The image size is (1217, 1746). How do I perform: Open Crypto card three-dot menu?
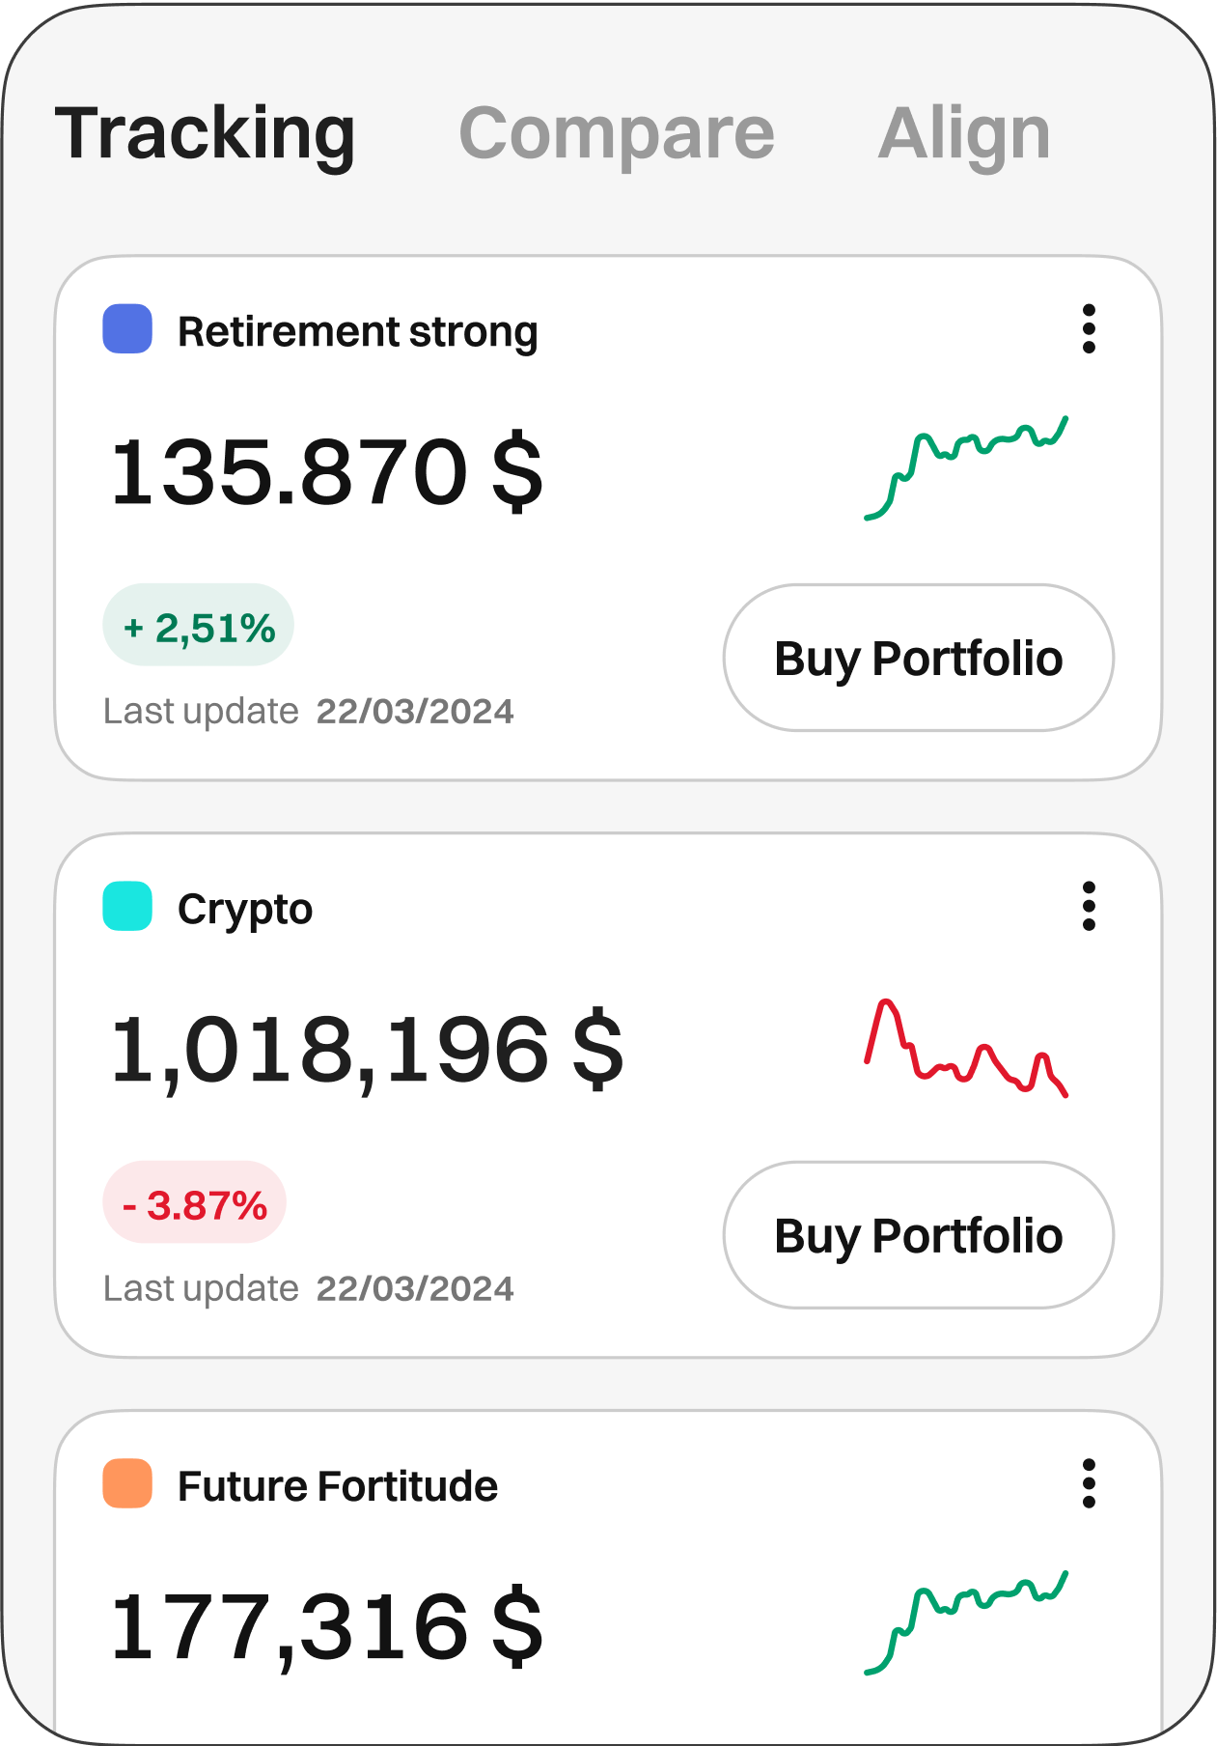click(1089, 906)
